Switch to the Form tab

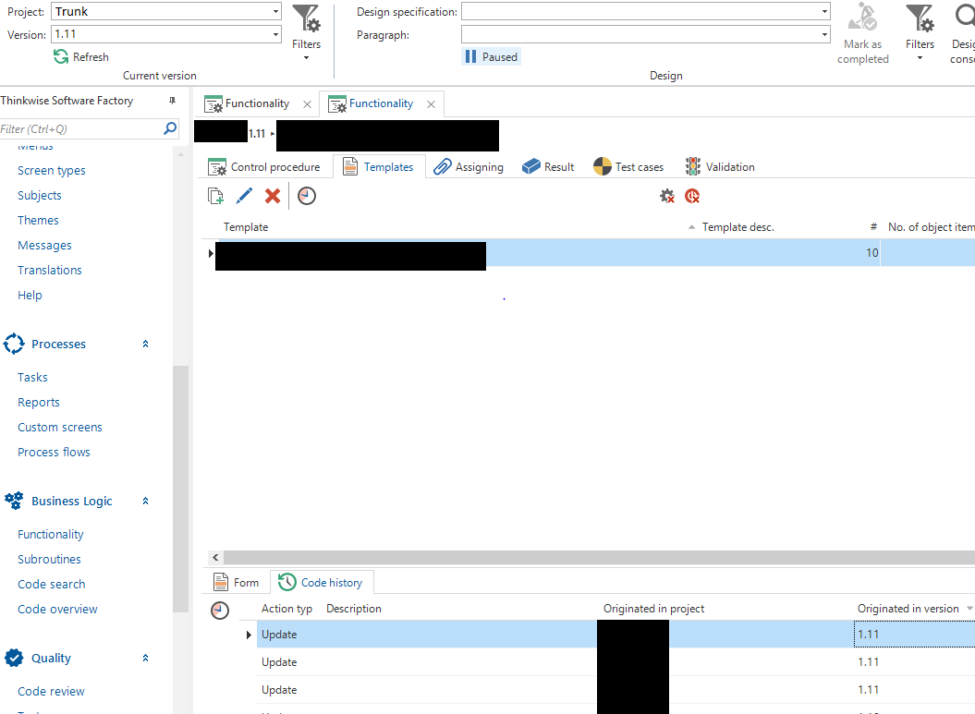237,583
